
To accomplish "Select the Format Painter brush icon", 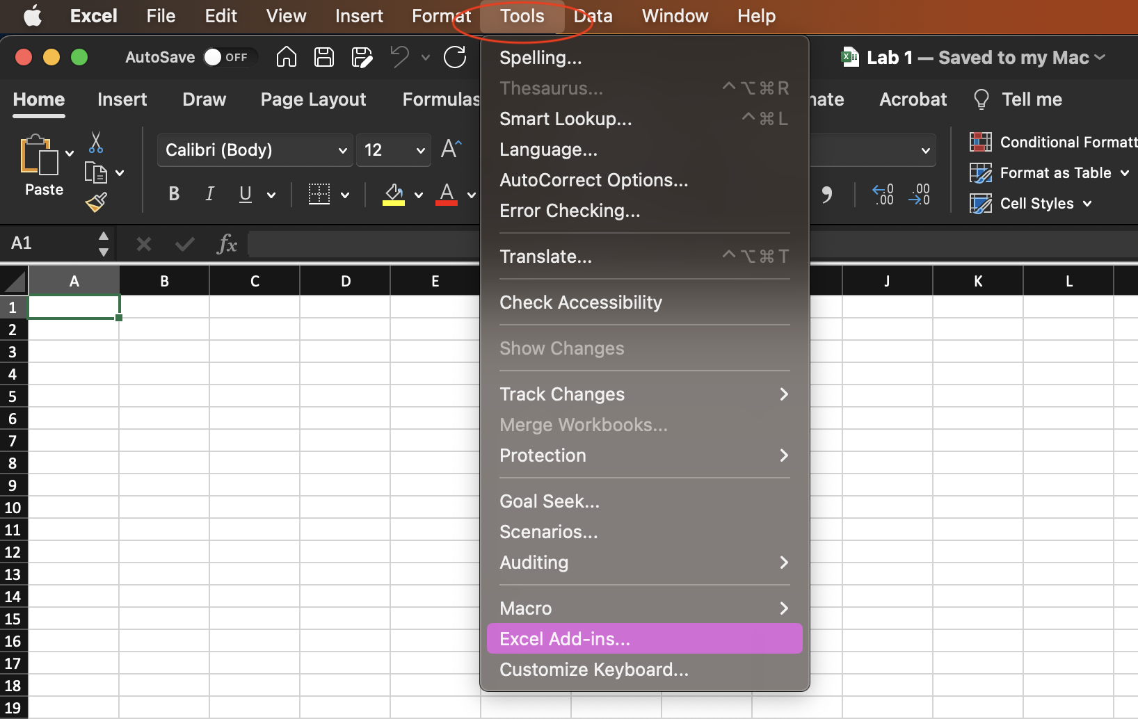I will click(x=96, y=202).
